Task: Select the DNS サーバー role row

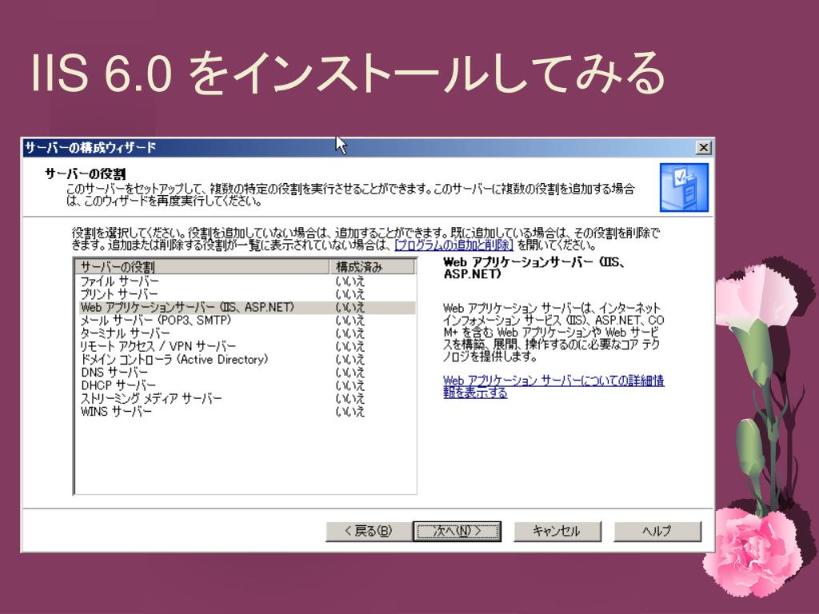Action: pos(246,373)
